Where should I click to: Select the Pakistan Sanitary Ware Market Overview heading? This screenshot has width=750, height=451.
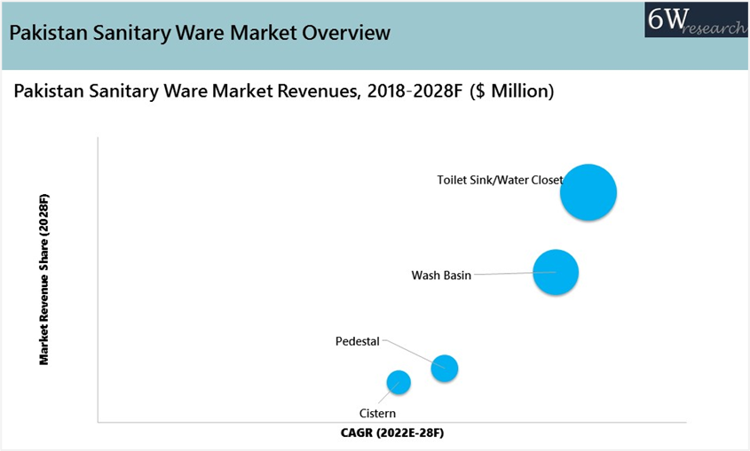point(200,33)
